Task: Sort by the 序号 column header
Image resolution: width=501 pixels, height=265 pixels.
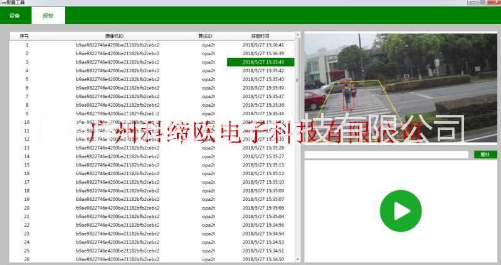Action: click(24, 36)
